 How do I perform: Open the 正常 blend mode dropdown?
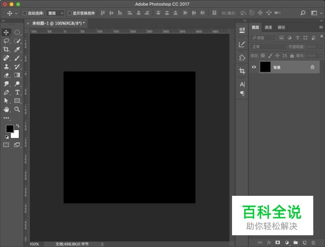coord(268,47)
